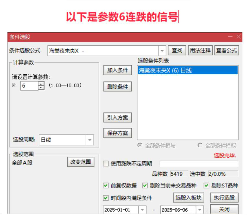View formula via 查看公式 button
This screenshot has height=215, width=247.
click(226, 50)
